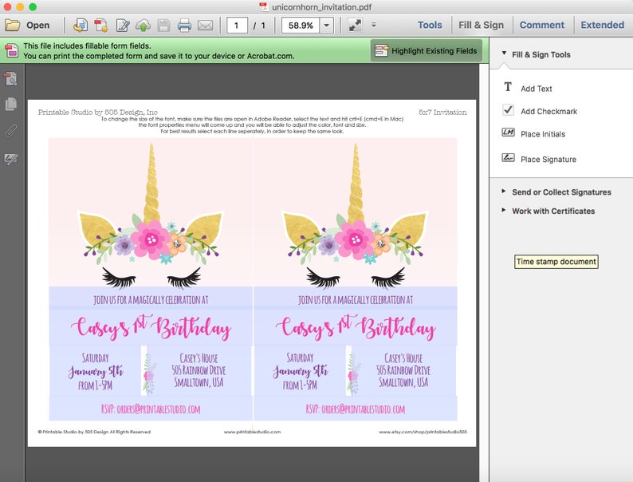The height and width of the screenshot is (482, 633).
Task: Open the attachments paperclip sidebar icon
Action: (x=11, y=131)
